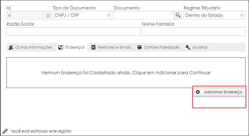
Task: Open the Telefones e Emails tab
Action: pyautogui.click(x=111, y=47)
